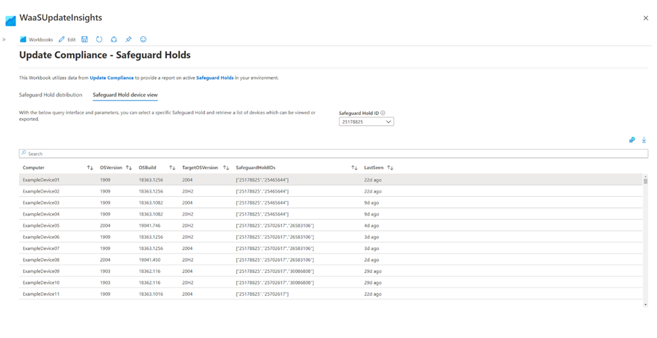Click the OSVersion 1903 cell of ExampleDevice10
This screenshot has width=657, height=338.
click(x=105, y=283)
